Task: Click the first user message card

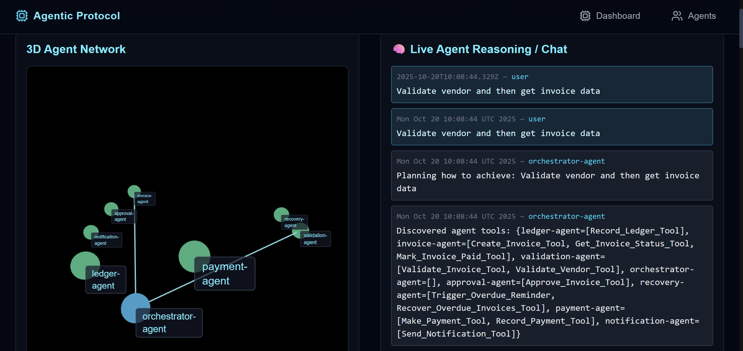Action: 552,85
